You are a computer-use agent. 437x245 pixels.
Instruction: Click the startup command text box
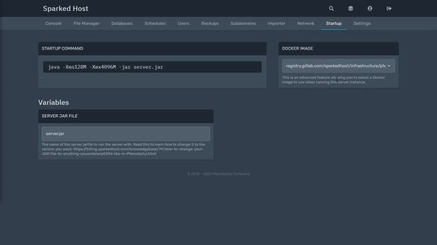point(152,67)
